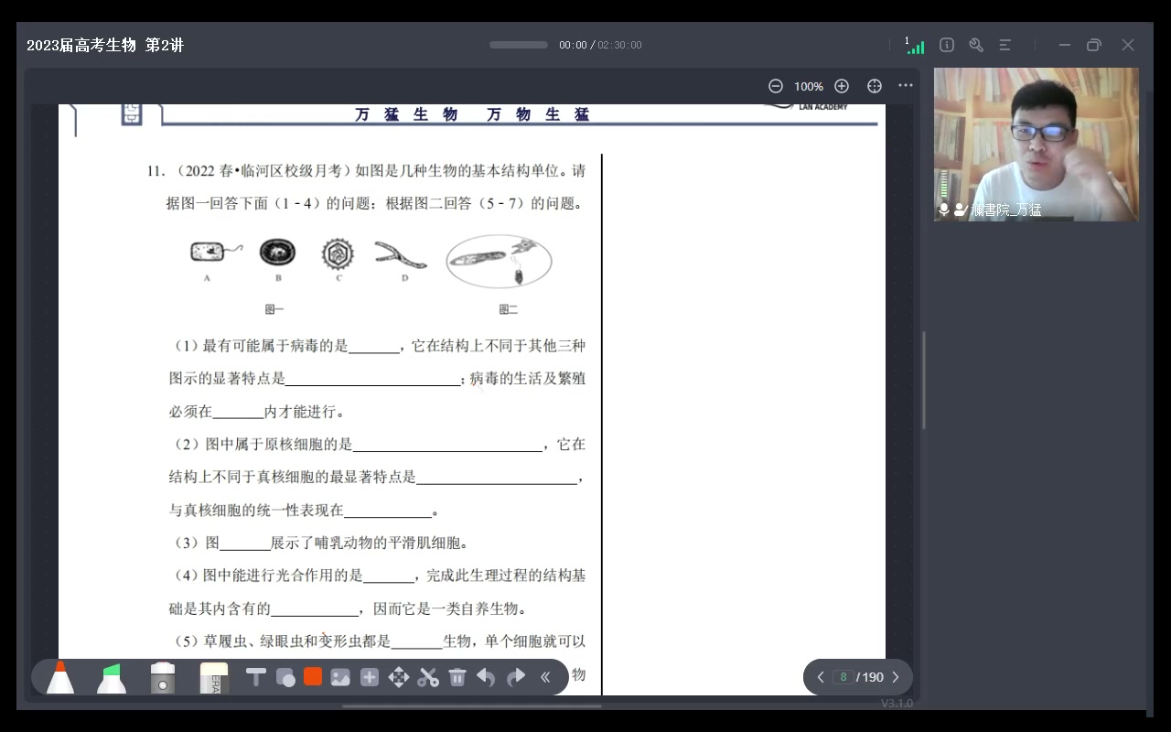Open the list menu icon

click(x=1005, y=45)
